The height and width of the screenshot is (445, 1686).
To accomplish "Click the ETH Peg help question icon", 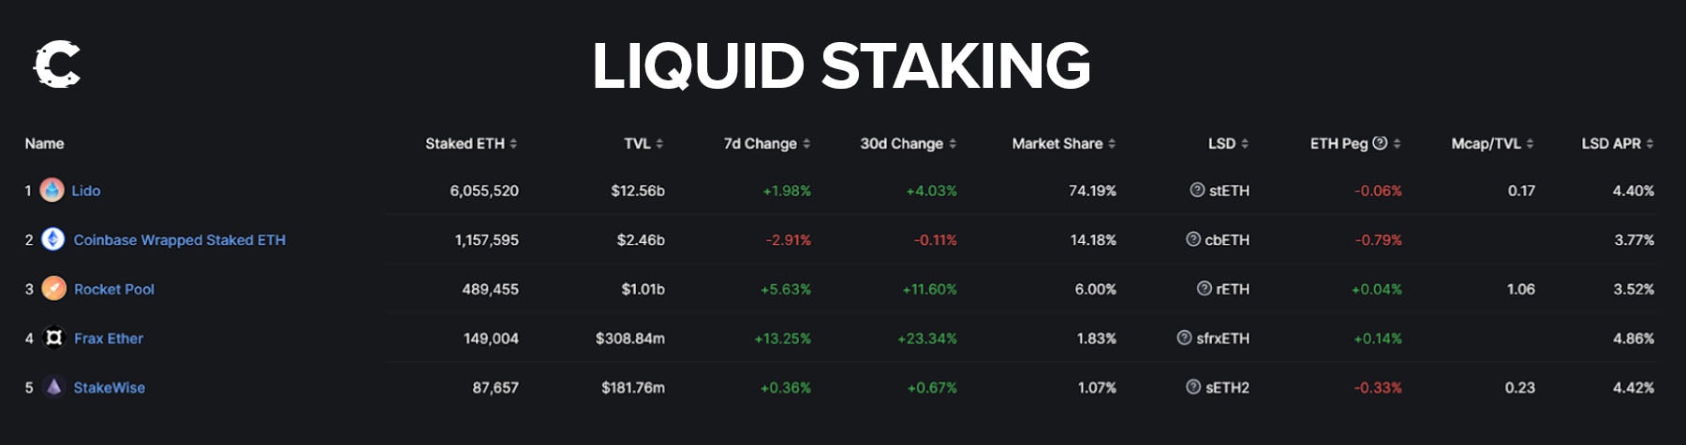I will (x=1380, y=143).
